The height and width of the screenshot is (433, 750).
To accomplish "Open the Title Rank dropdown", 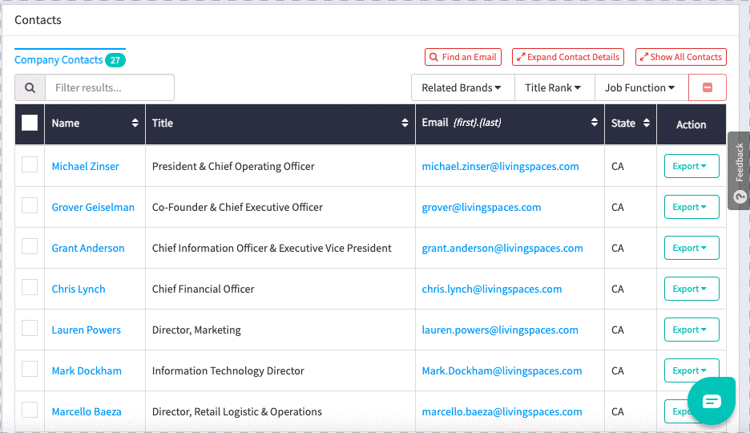I will pos(553,87).
